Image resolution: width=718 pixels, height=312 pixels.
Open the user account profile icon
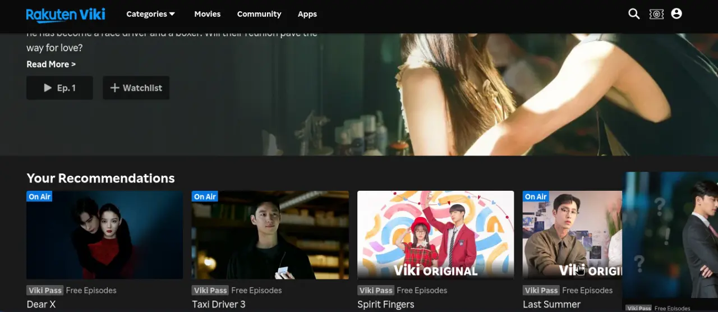point(676,13)
